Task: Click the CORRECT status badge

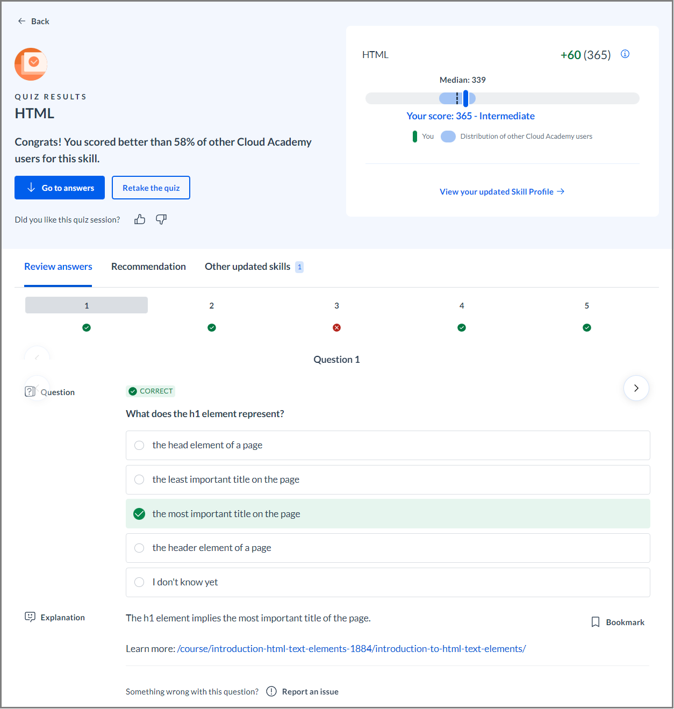Action: tap(150, 391)
